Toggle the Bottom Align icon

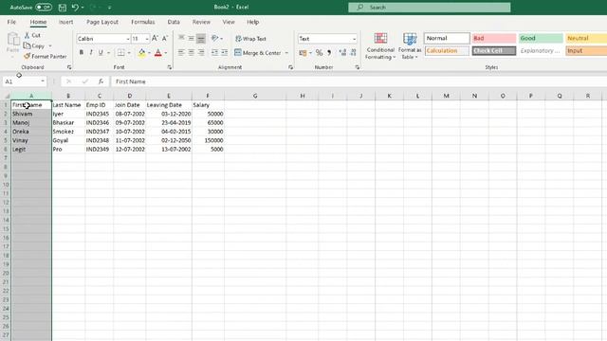point(201,38)
